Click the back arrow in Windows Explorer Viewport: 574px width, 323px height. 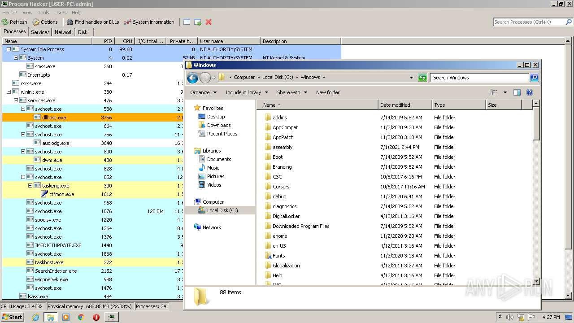(192, 78)
